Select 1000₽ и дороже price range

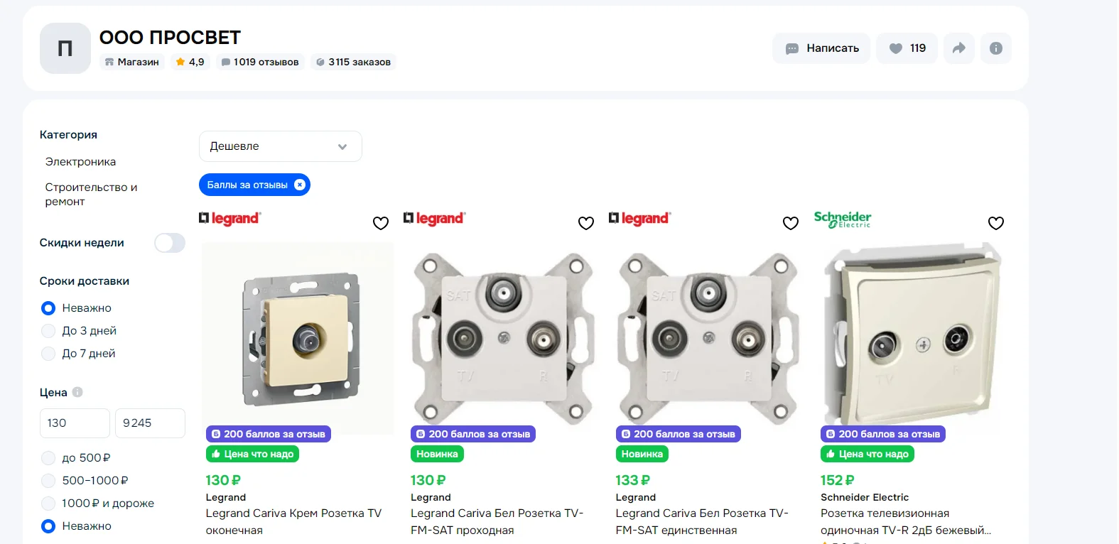click(48, 504)
